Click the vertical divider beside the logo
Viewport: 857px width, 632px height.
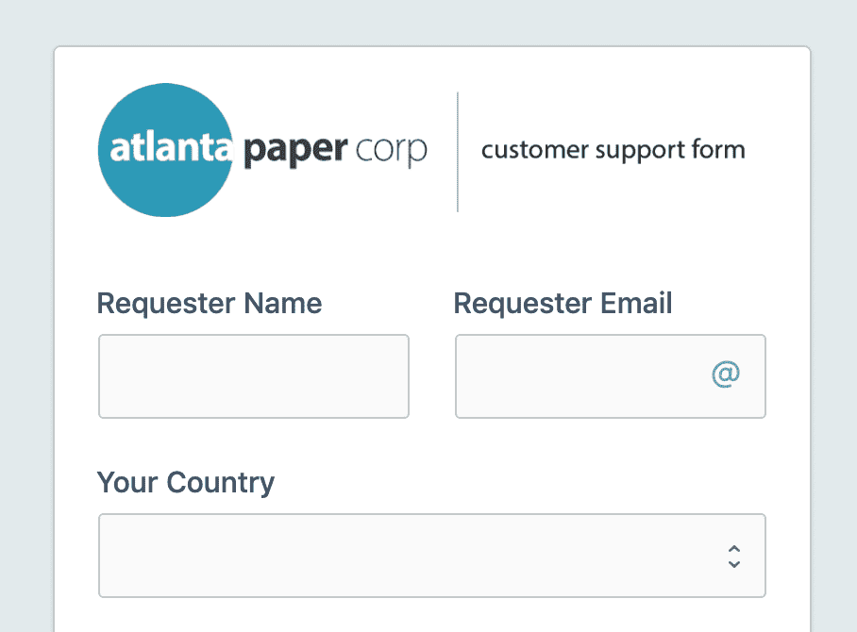tap(458, 152)
